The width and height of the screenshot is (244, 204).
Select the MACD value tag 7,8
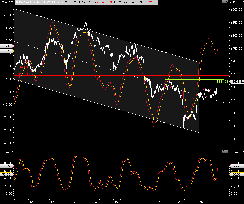point(7,46)
